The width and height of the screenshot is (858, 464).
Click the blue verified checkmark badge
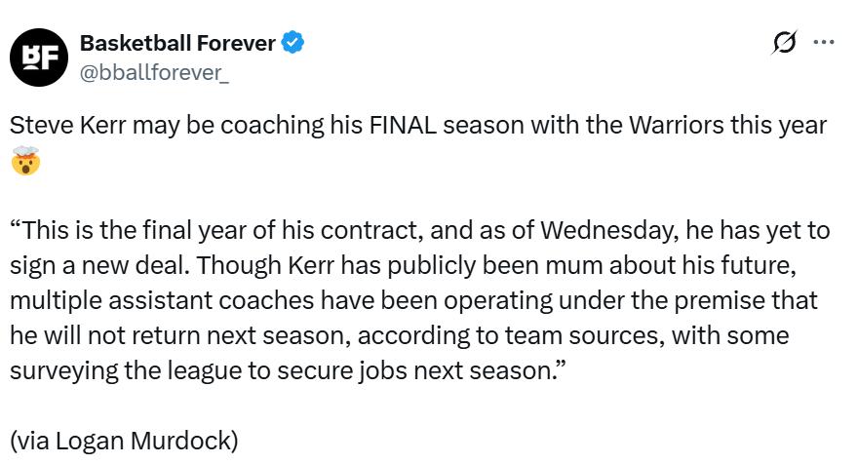tap(292, 43)
